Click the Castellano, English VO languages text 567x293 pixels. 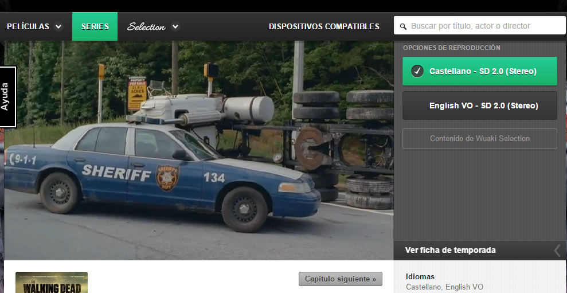(x=444, y=287)
